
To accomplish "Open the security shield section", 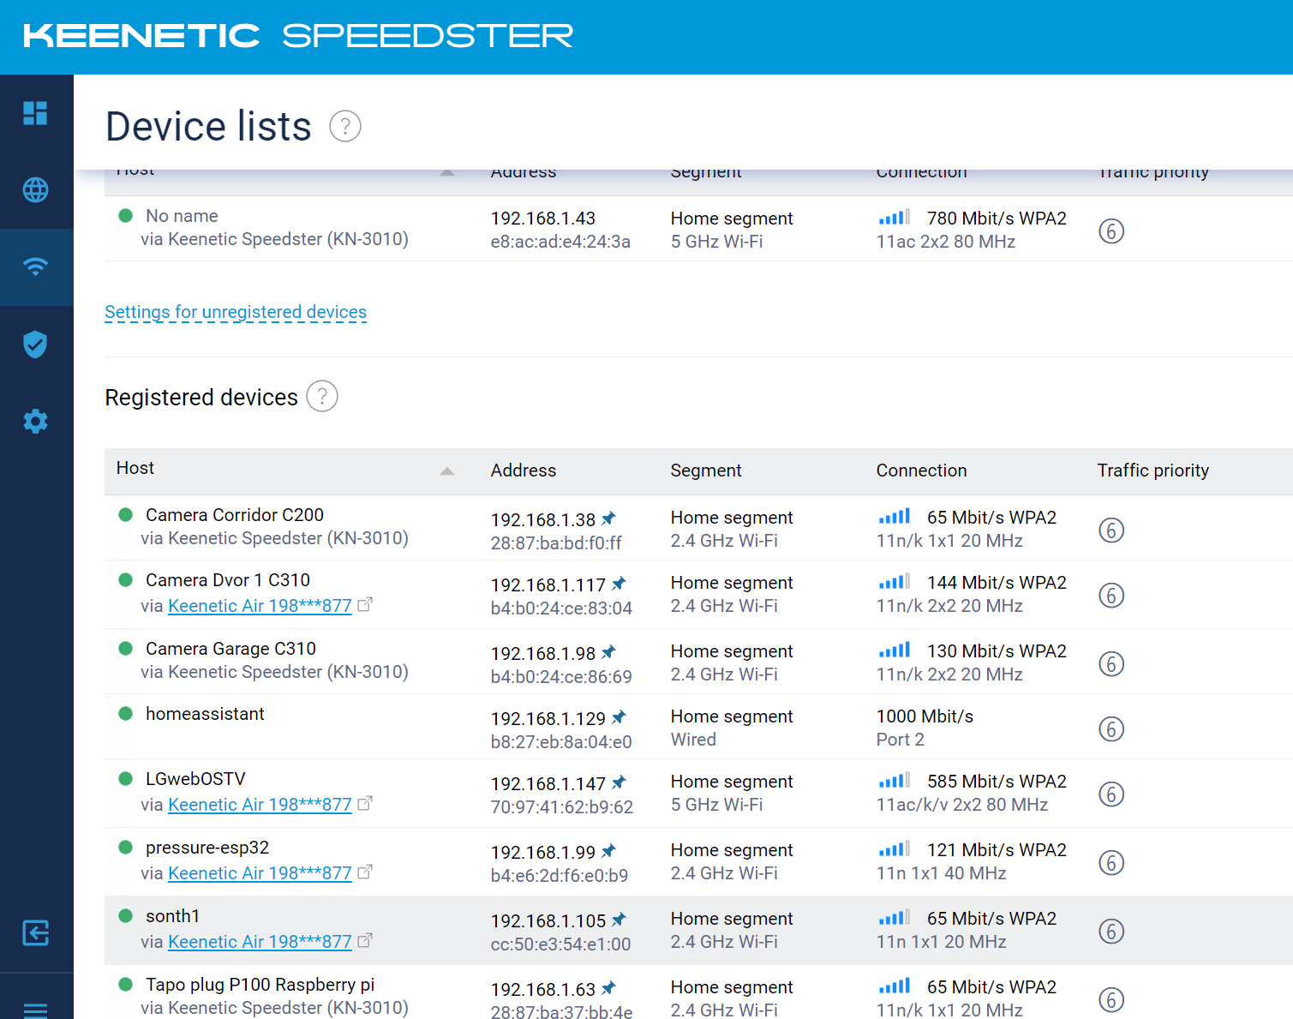I will pos(35,344).
